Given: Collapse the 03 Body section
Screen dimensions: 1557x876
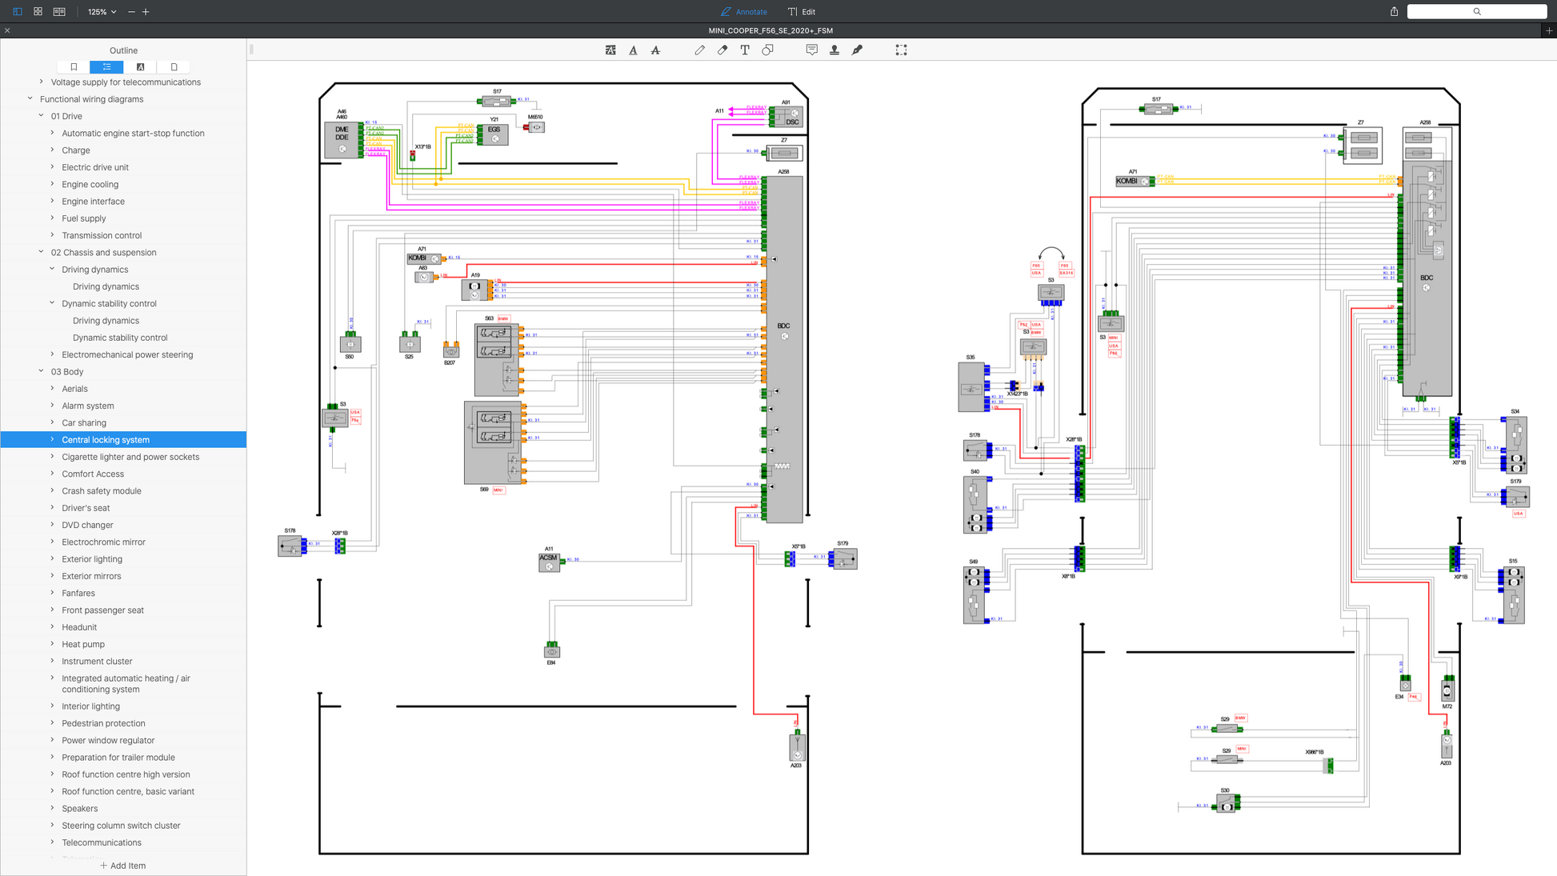Looking at the screenshot, I should tap(42, 371).
